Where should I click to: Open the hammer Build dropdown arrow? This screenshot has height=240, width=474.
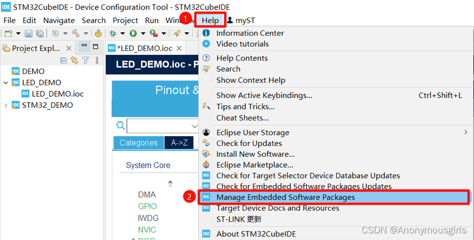pos(86,33)
